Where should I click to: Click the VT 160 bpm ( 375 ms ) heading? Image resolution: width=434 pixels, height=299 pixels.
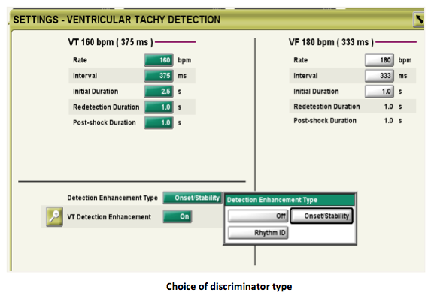pos(111,42)
